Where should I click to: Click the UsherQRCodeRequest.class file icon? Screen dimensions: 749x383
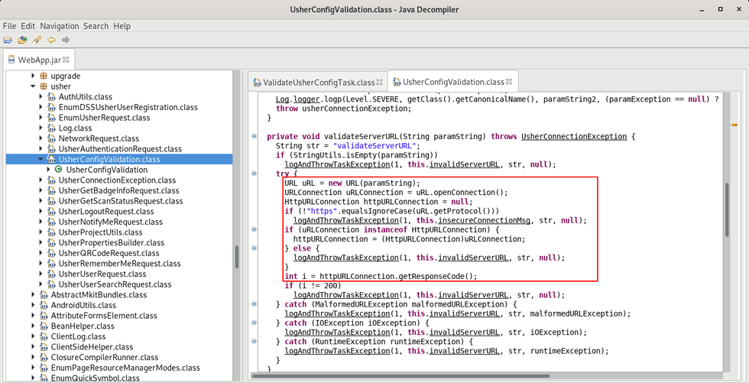52,253
